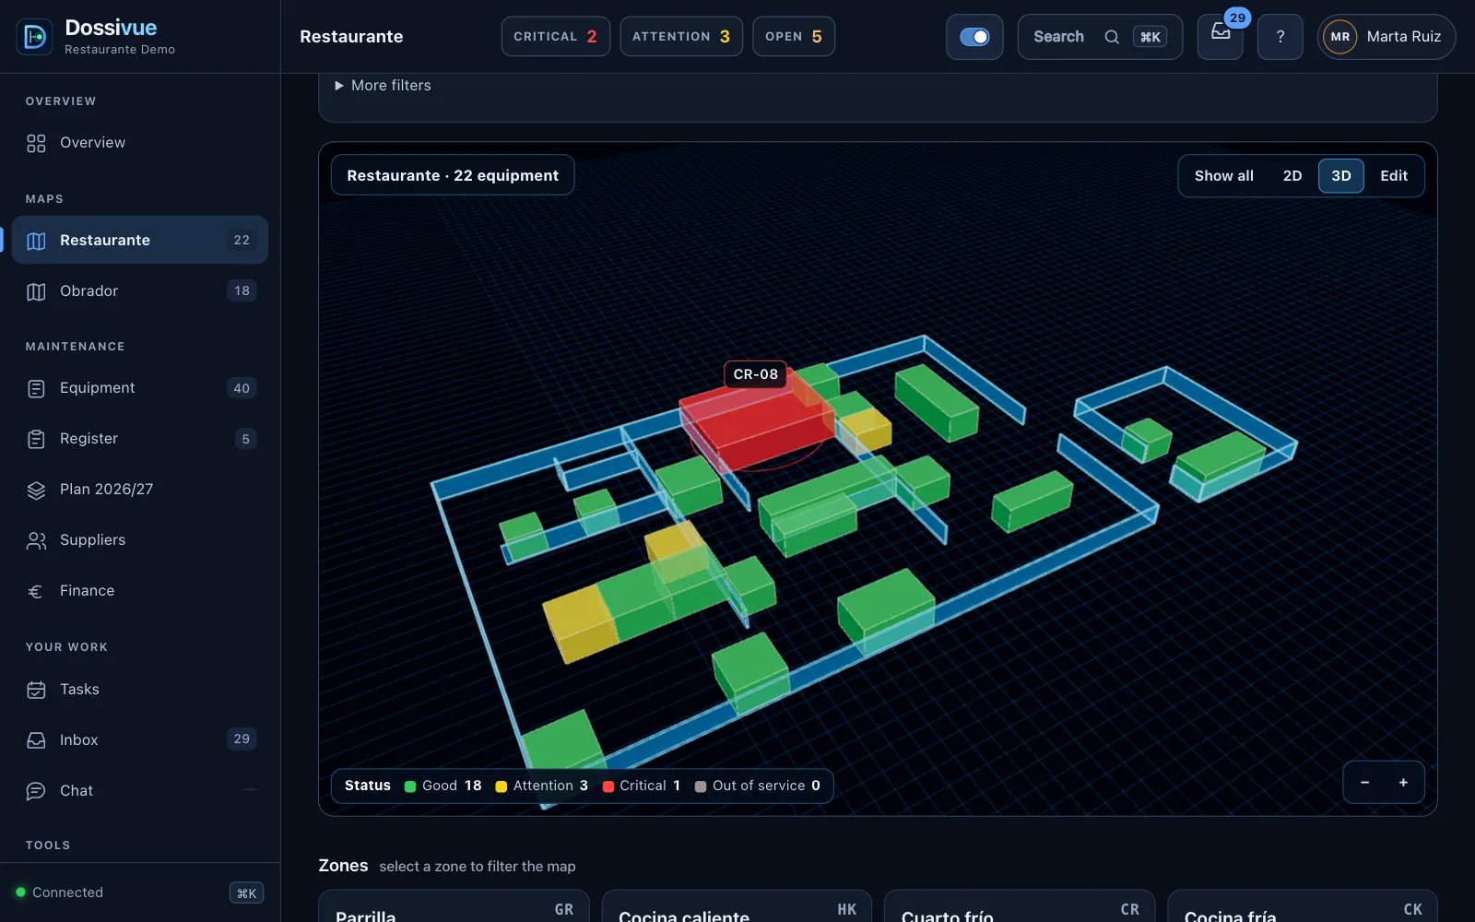Screen dimensions: 1475x922
Task: Click the yellow Attention status swatch
Action: click(x=501, y=786)
